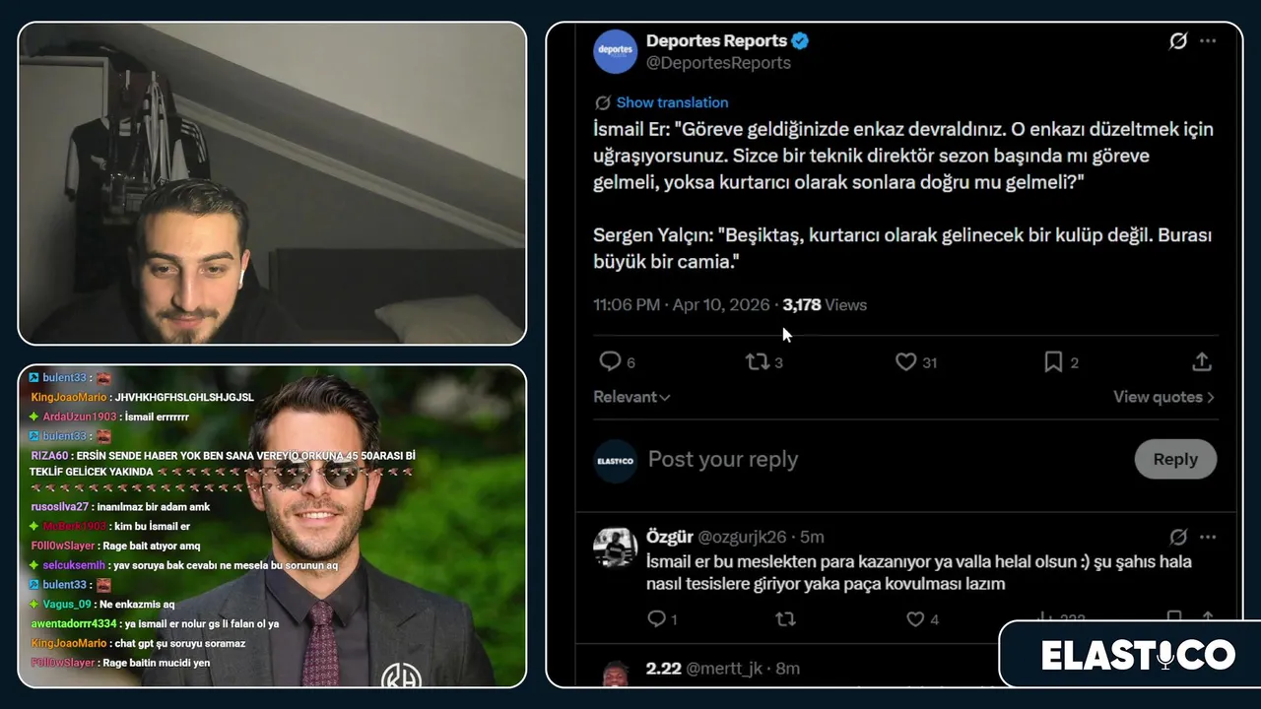The width and height of the screenshot is (1261, 709).
Task: Click the Reply button
Action: [x=1175, y=459]
